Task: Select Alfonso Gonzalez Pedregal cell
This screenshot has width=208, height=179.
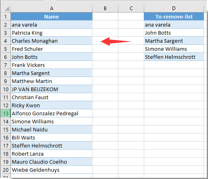Action: click(x=52, y=113)
